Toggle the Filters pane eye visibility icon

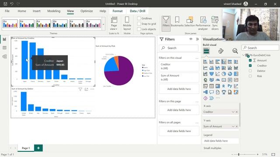191,39
